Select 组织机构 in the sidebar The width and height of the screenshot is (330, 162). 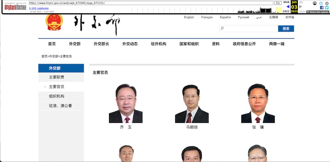pyautogui.click(x=61, y=96)
